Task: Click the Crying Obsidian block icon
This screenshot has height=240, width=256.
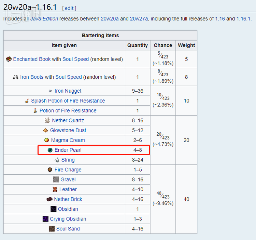Action: 45,219
